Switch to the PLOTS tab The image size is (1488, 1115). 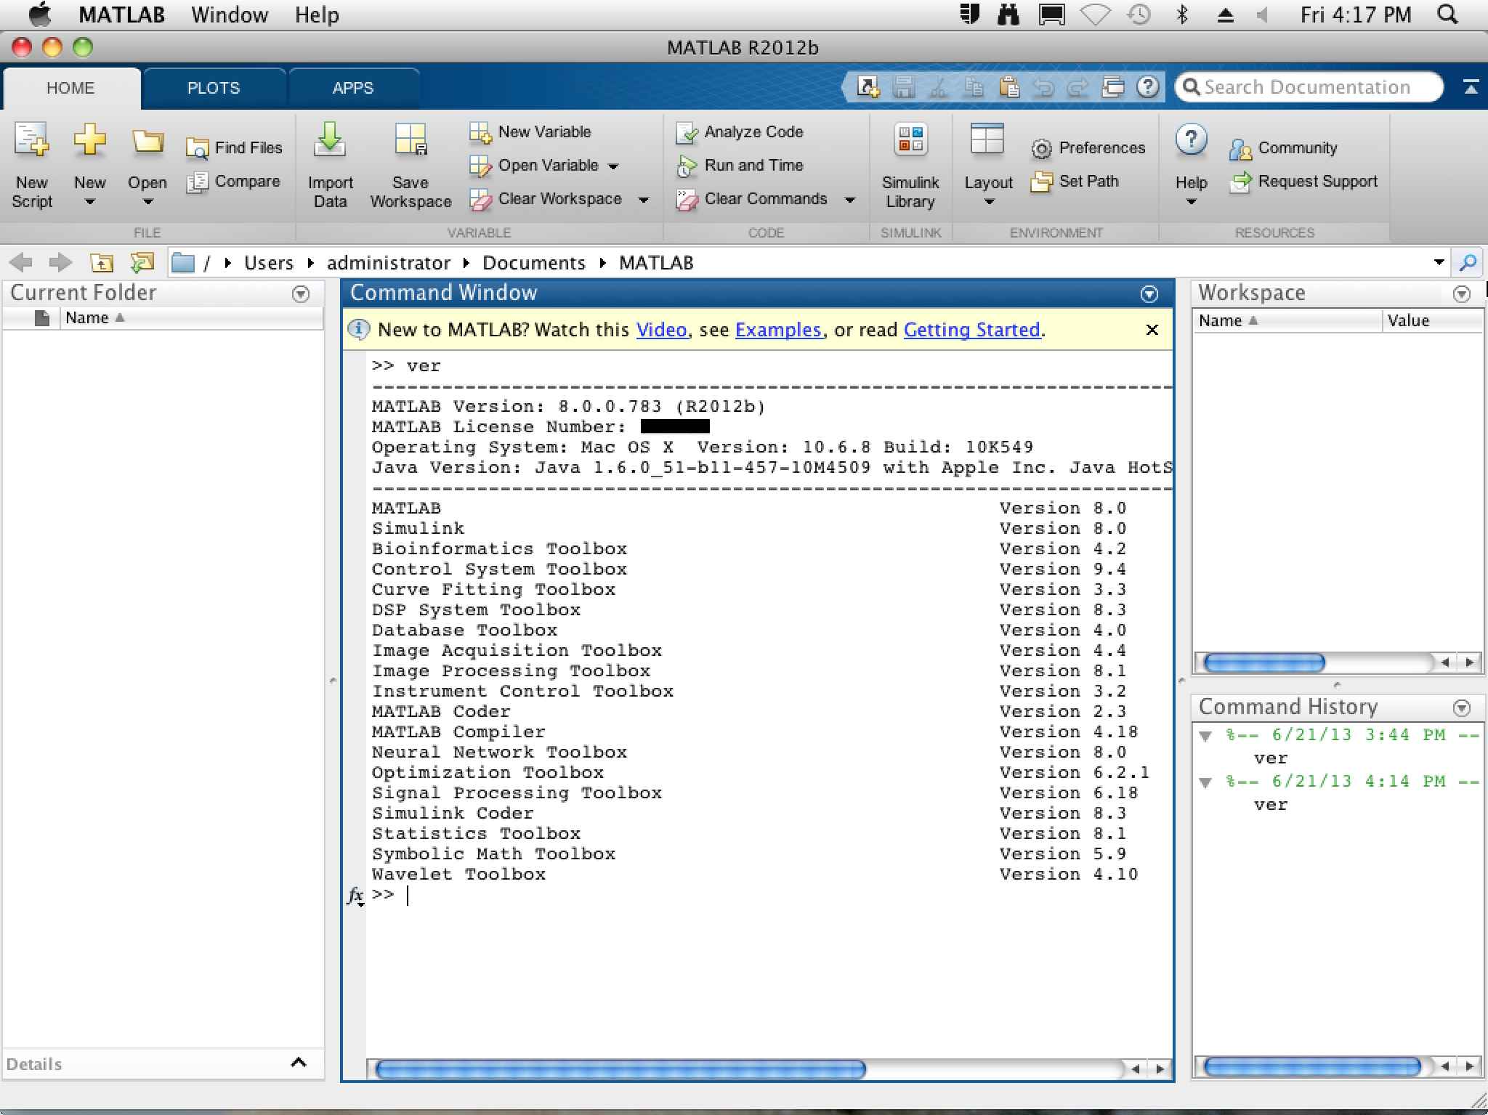point(213,88)
